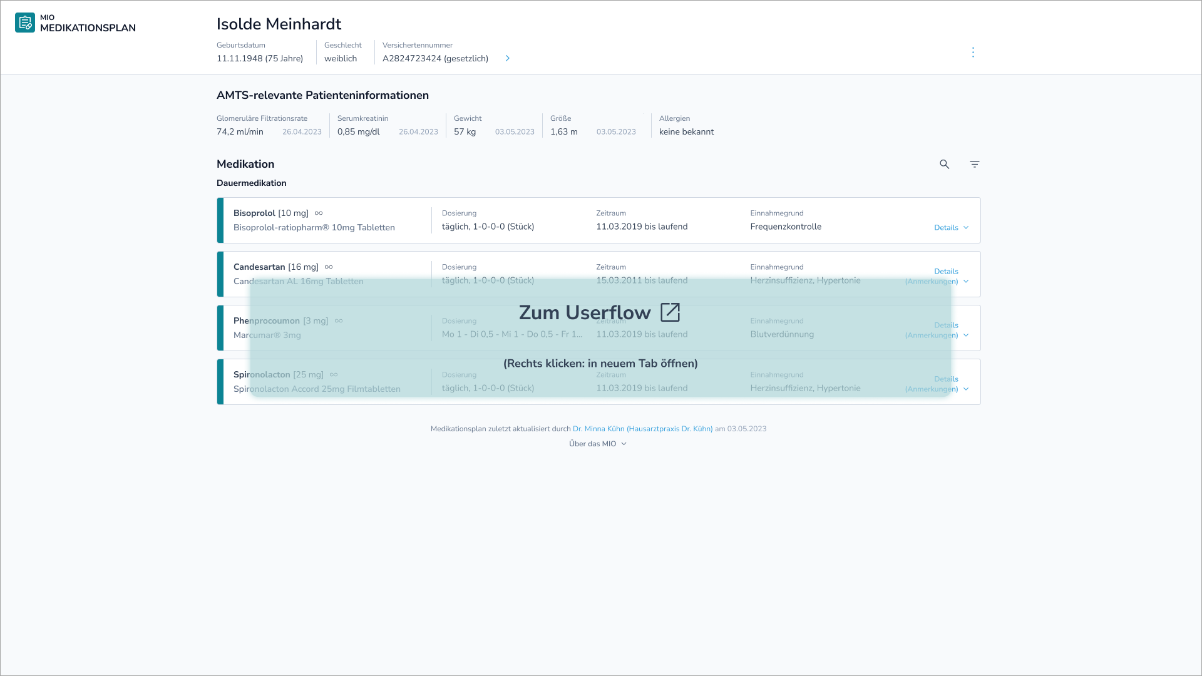Click the Allergien keine bekannt entry
Viewport: 1202px width, 676px height.
click(x=686, y=131)
